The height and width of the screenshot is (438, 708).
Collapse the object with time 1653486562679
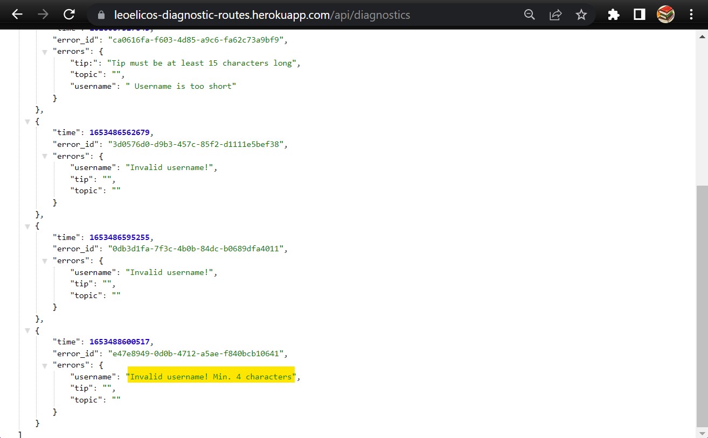click(x=27, y=122)
